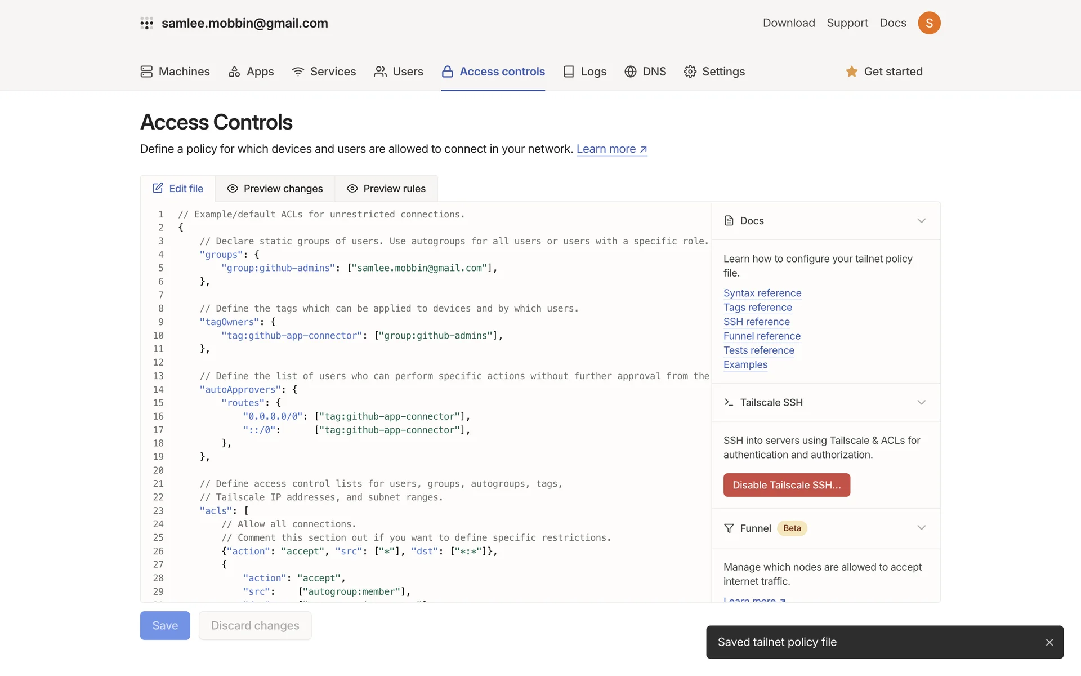The height and width of the screenshot is (676, 1081).
Task: Open the Users page icon
Action: click(381, 72)
